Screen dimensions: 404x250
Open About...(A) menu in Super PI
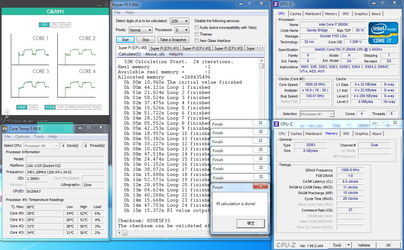(155, 54)
